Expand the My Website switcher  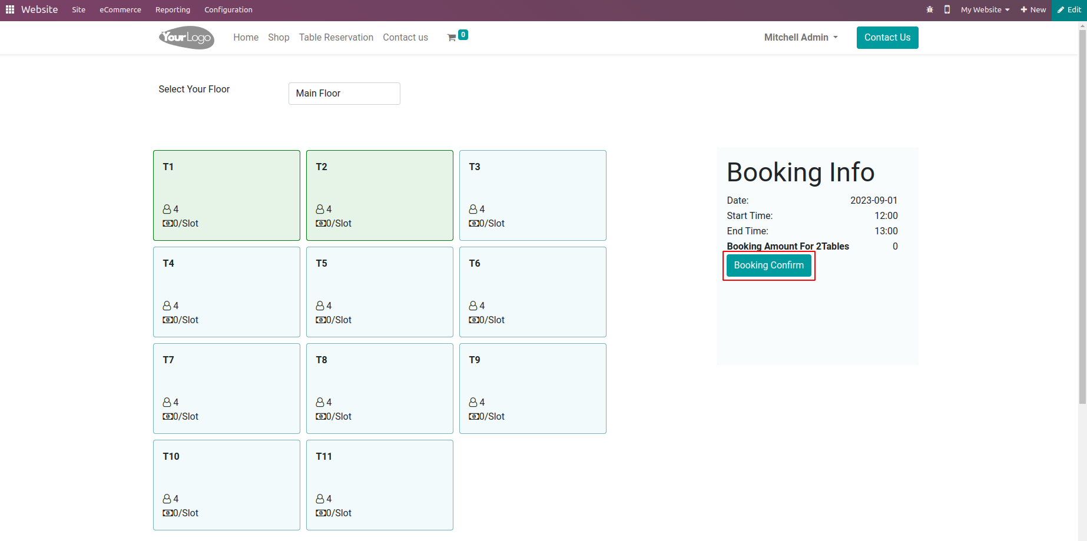click(x=985, y=9)
